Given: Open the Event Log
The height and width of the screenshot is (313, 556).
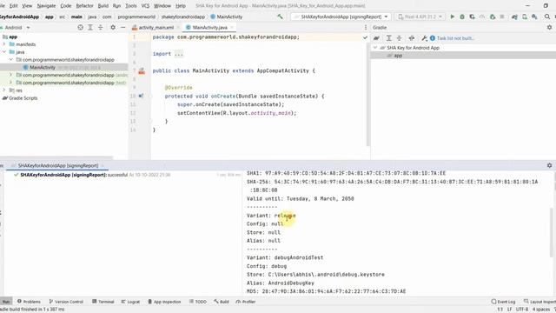Looking at the screenshot, I should point(503,302).
